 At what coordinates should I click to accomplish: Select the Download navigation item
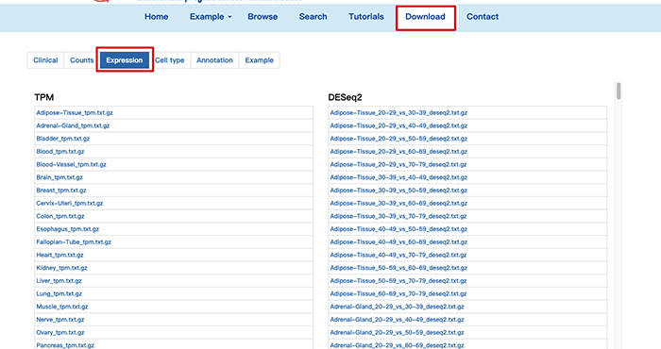425,17
